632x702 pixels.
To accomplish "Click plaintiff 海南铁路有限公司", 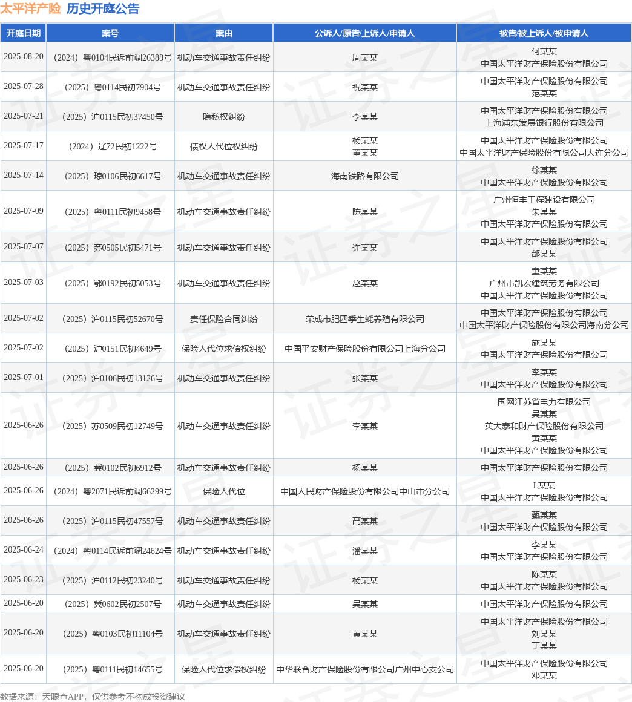I will pyautogui.click(x=364, y=176).
